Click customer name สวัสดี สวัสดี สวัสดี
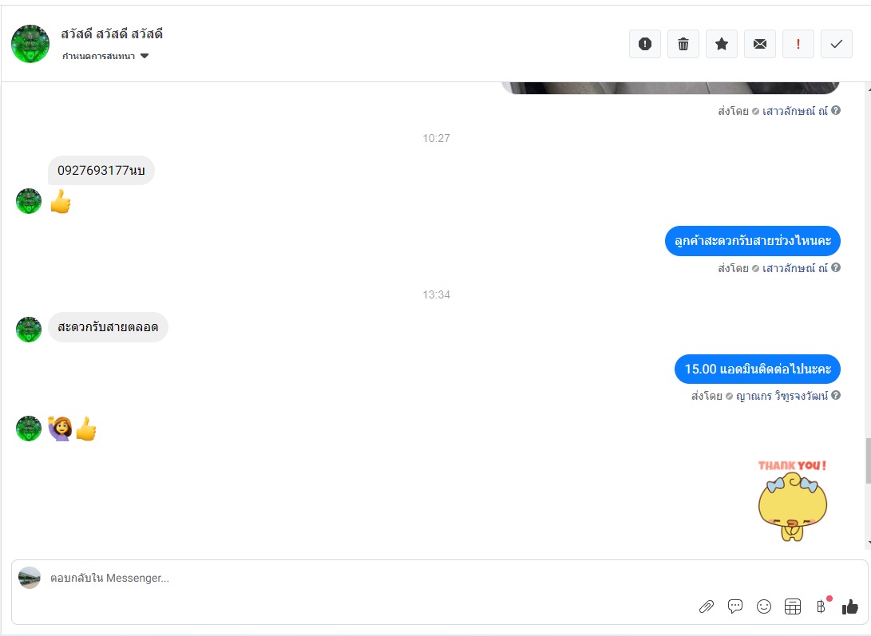Viewport: 871px width, 636px height. pos(112,34)
